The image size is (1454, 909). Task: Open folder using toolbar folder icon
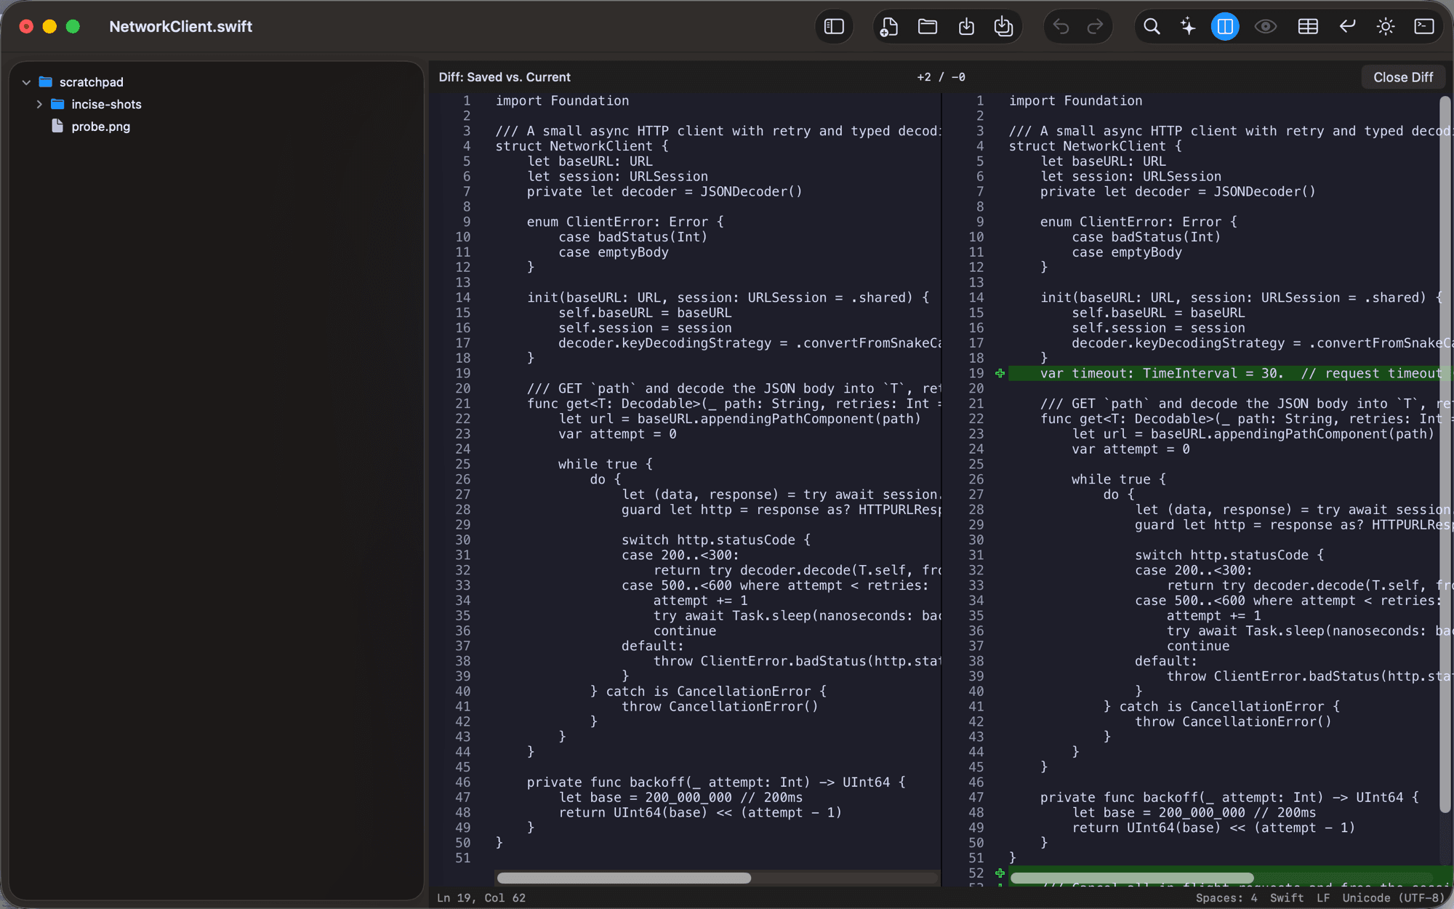click(928, 27)
